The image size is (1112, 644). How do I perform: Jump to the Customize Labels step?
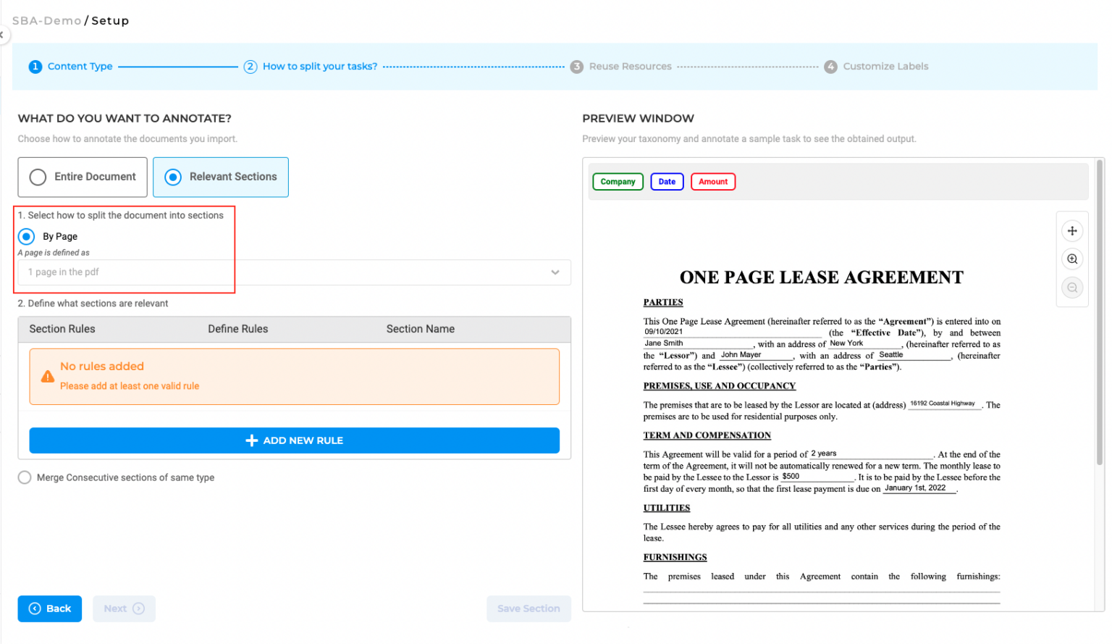[885, 66]
